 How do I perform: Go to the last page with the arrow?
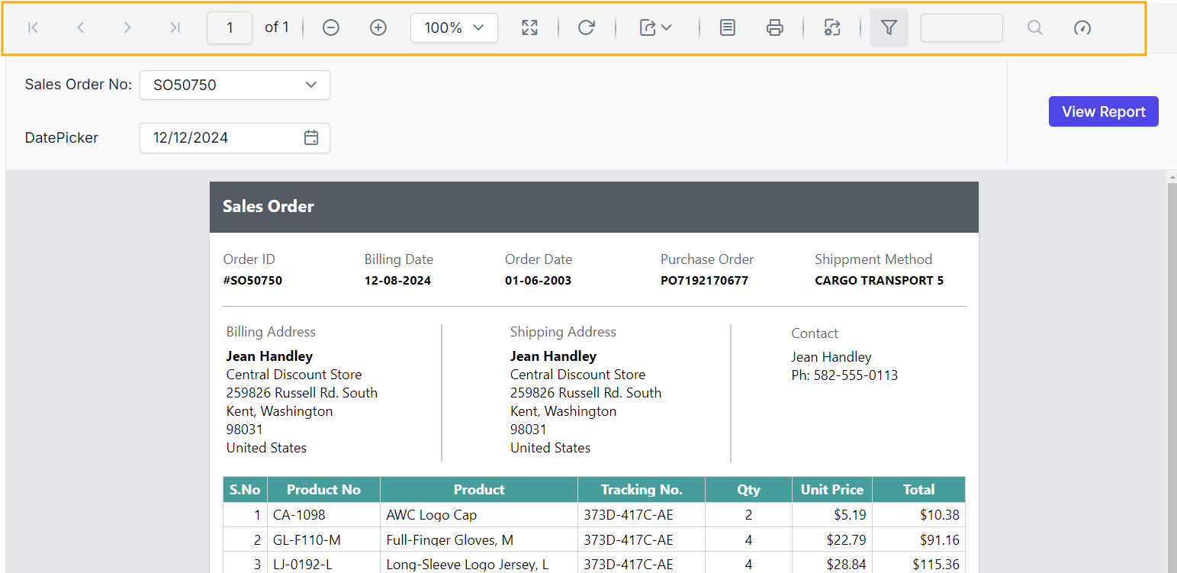tap(175, 27)
